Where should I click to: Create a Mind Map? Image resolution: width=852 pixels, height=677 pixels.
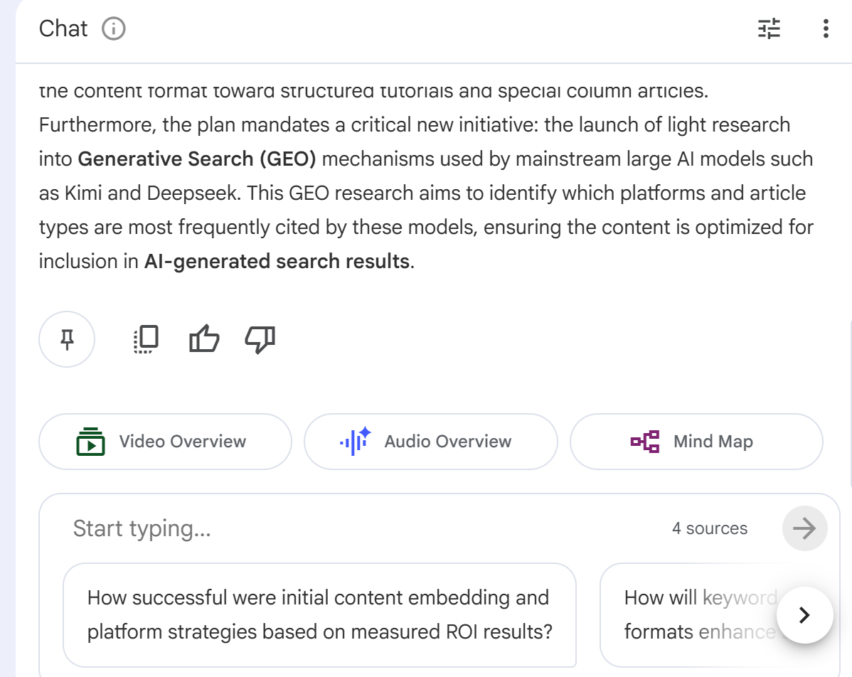pyautogui.click(x=696, y=442)
